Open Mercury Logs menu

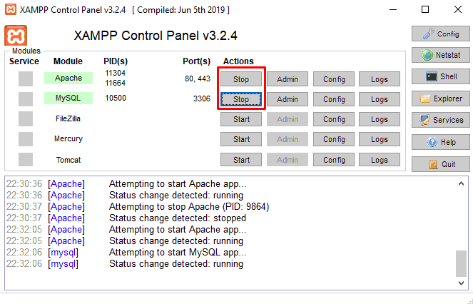click(x=380, y=139)
